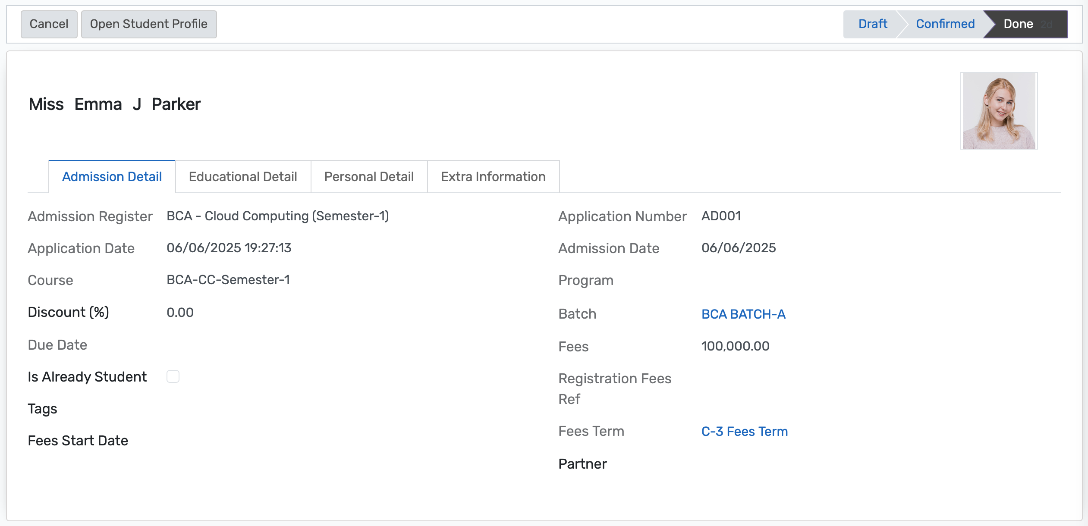Open the Program selection field

(755, 280)
